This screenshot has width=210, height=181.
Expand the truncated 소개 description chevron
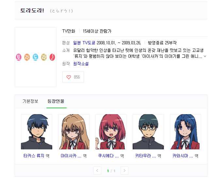[x=205, y=56]
